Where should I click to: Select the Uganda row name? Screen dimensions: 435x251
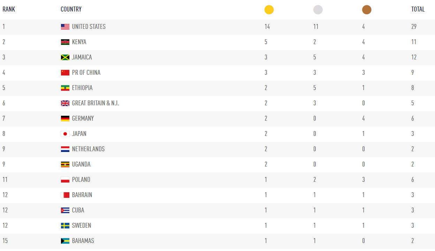(81, 164)
